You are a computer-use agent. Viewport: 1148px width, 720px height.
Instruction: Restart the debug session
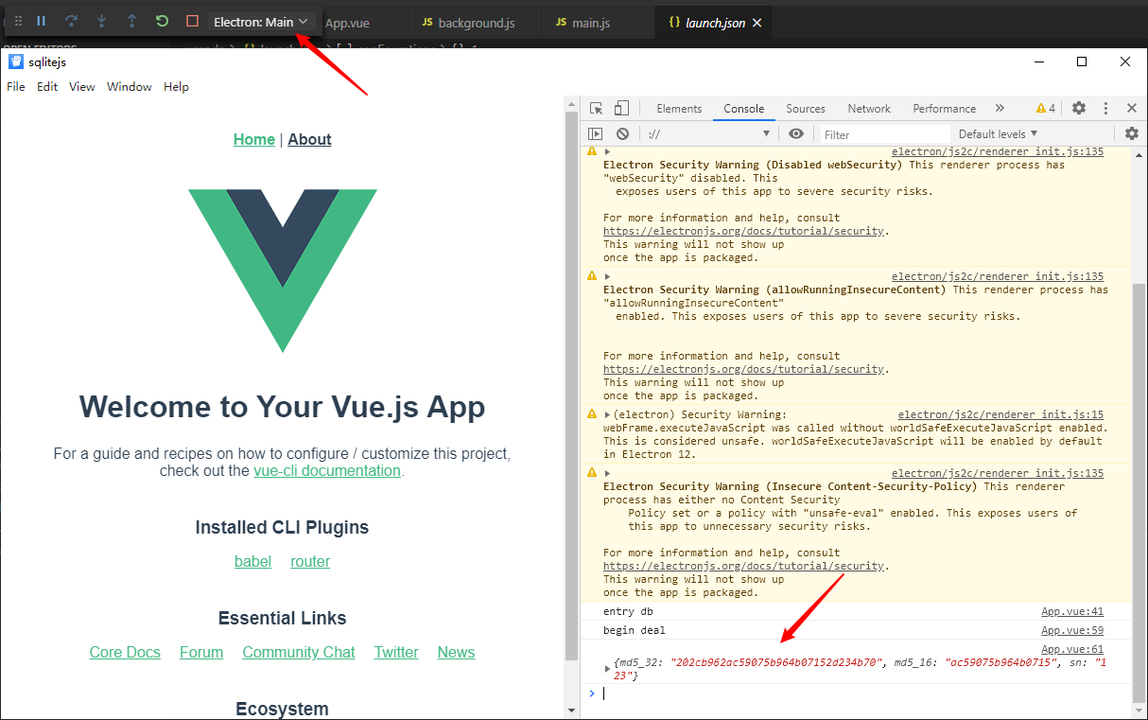point(162,21)
